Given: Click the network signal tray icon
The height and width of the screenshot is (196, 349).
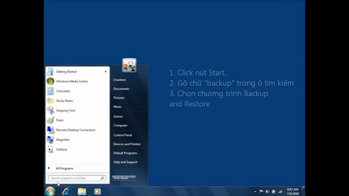Looking at the screenshot, I should (280, 191).
